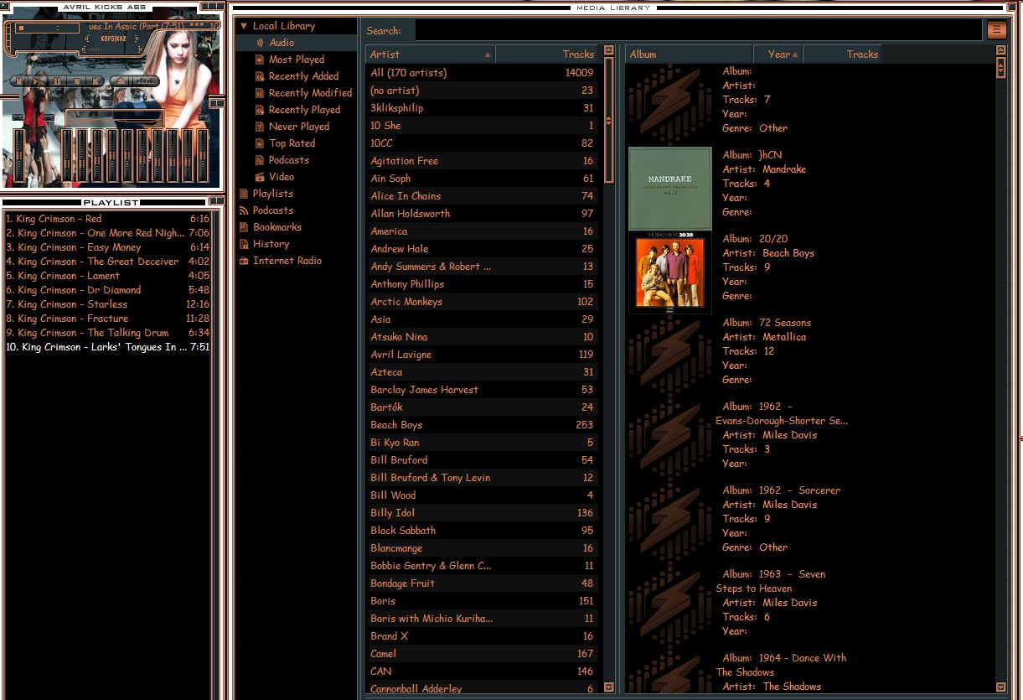The image size is (1023, 700).
Task: Click the next track button in player
Action: pyautogui.click(x=95, y=80)
